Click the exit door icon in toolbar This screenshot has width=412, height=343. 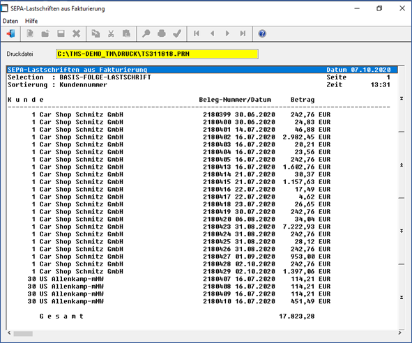tap(10, 33)
